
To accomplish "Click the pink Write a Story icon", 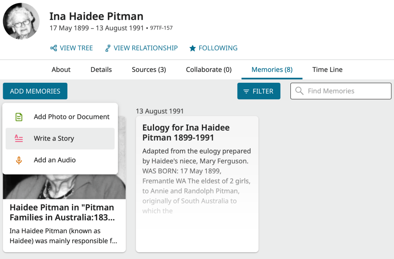I will [x=19, y=139].
